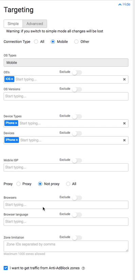Open the OS Types Mobile dropdown
135x280 pixels.
coord(66,63)
